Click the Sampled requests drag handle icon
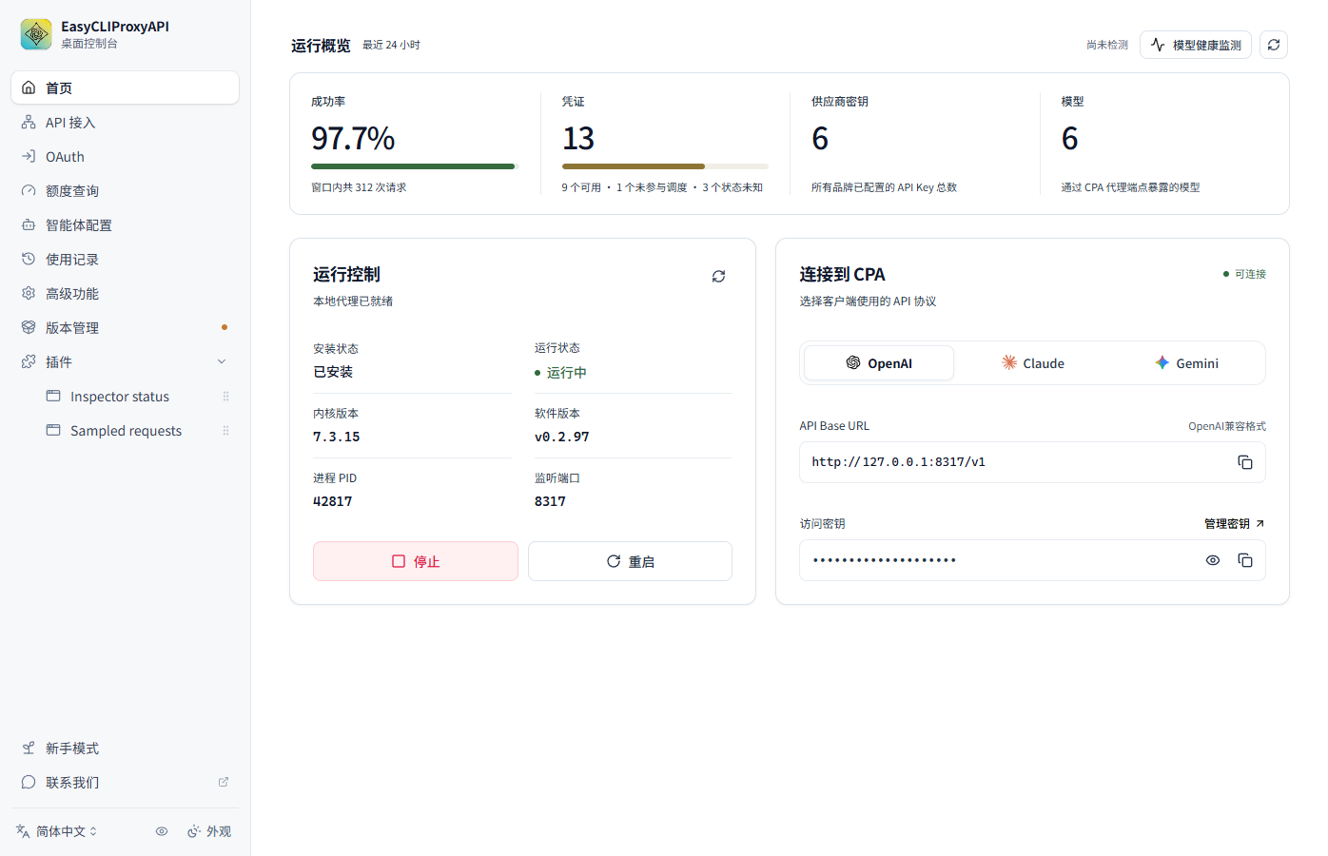Viewport: 1328px width, 856px height. pyautogui.click(x=225, y=430)
